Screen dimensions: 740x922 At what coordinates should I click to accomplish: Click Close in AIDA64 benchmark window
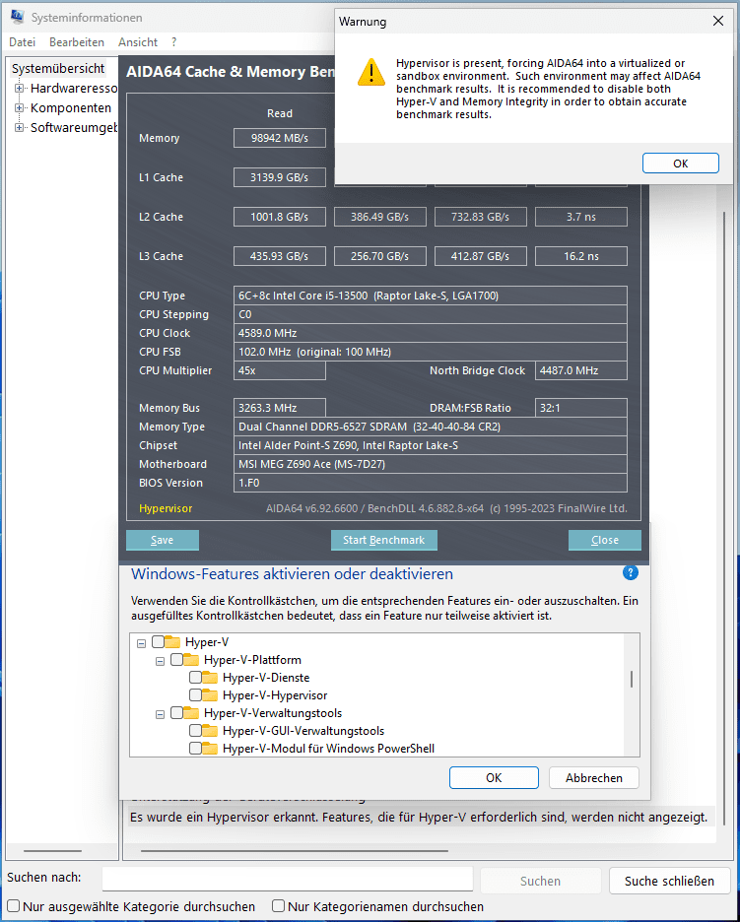click(x=605, y=540)
